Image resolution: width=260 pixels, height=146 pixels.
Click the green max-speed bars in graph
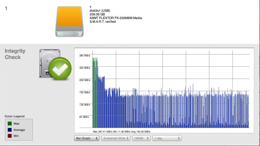(95, 93)
